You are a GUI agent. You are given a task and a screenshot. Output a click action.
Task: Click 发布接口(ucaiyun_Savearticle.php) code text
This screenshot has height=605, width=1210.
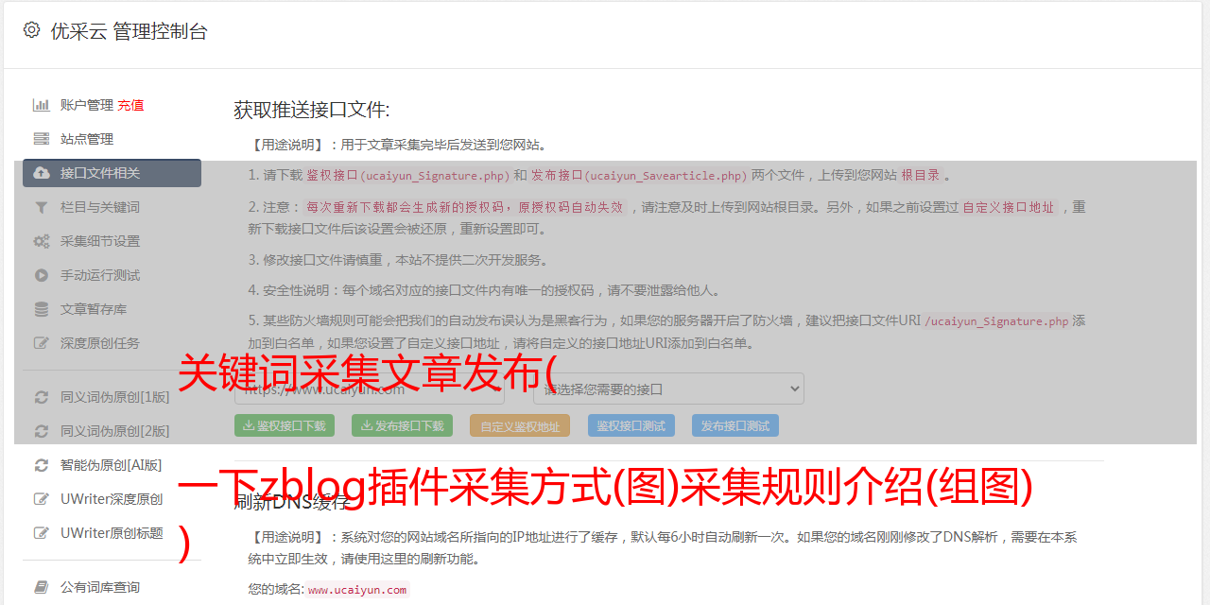(639, 175)
